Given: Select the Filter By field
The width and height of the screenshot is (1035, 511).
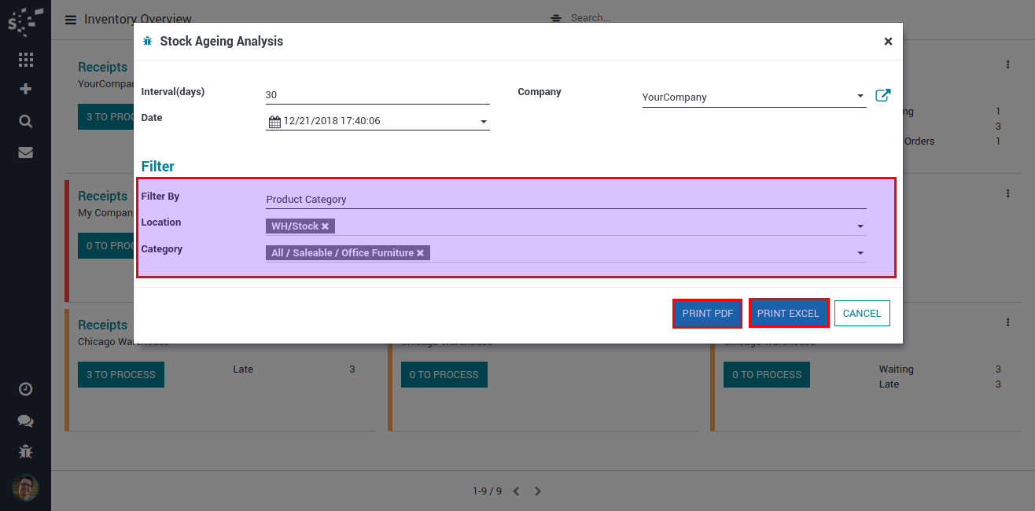Looking at the screenshot, I should click(565, 200).
